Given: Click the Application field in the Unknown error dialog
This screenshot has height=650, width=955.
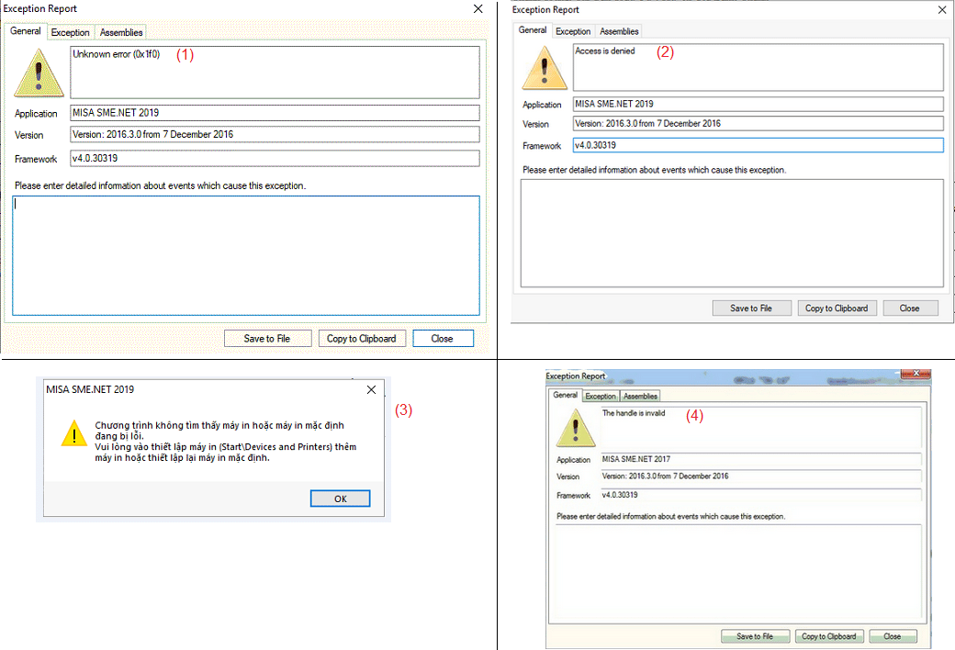Looking at the screenshot, I should tap(275, 113).
